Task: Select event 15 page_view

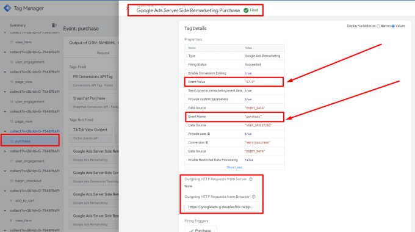Action: [21, 82]
